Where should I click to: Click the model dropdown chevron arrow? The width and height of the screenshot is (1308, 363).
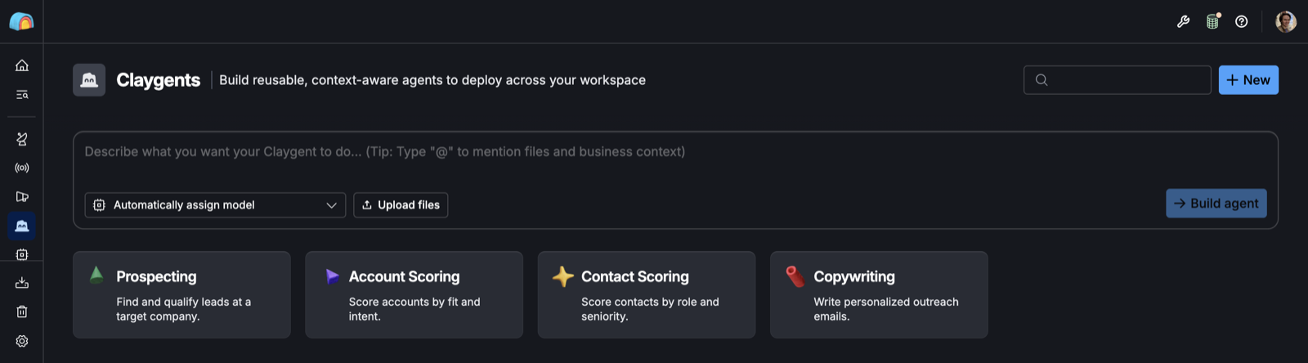331,205
